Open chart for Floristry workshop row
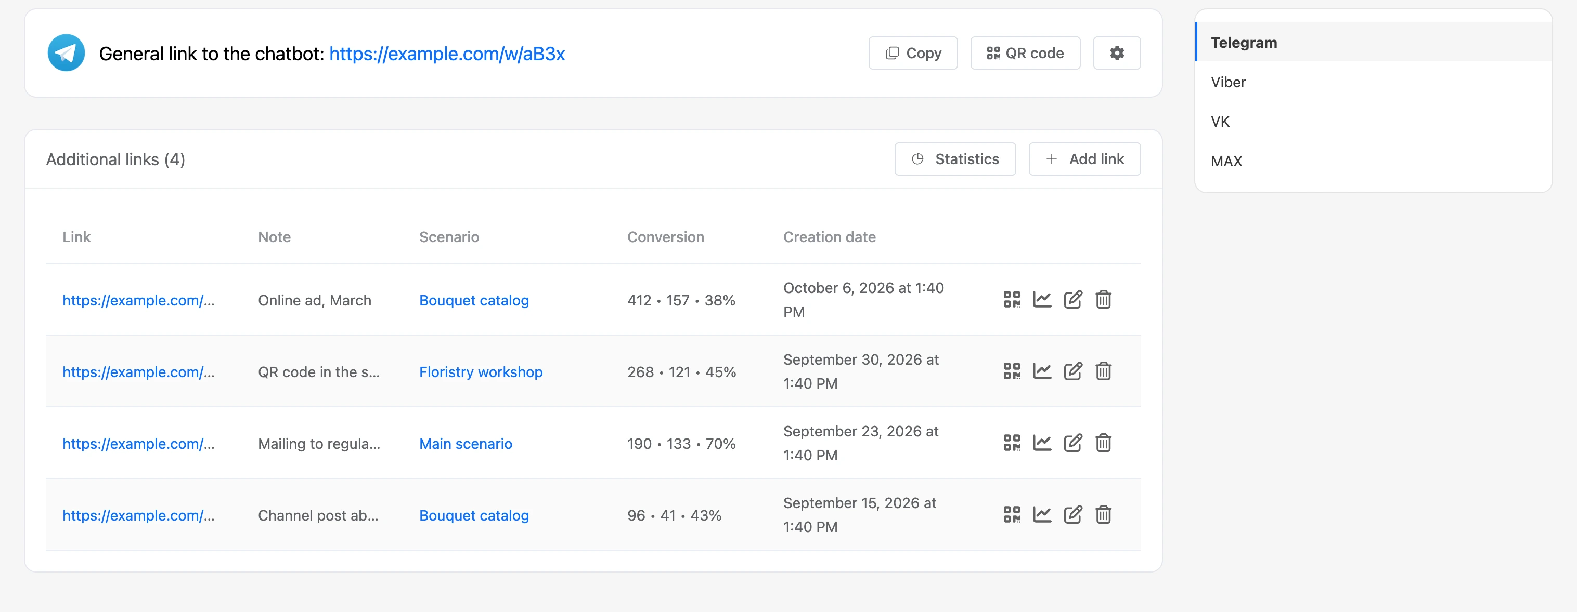 [1041, 371]
